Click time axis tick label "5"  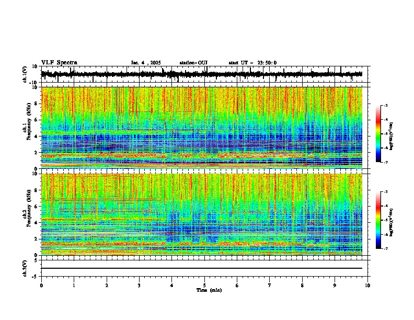204,285
